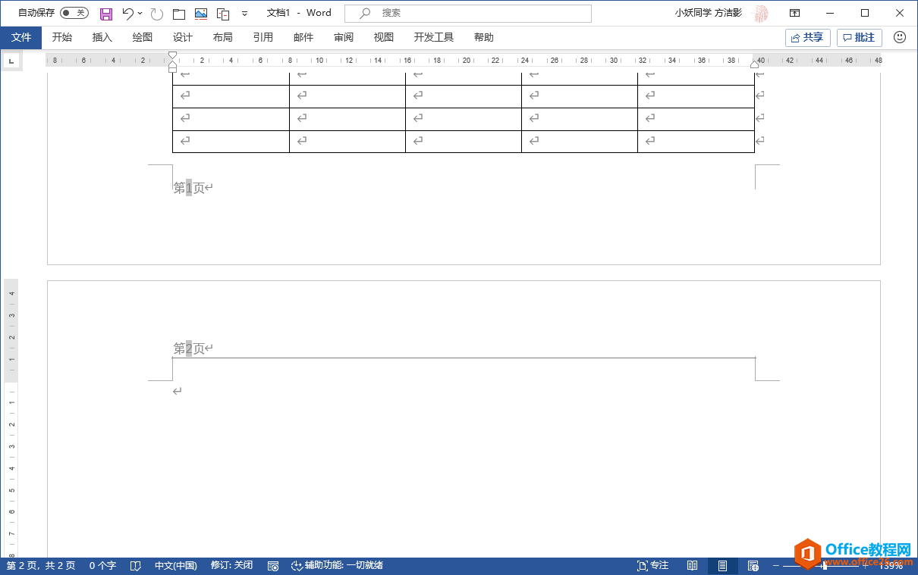The height and width of the screenshot is (575, 918).
Task: Open the 视图 View tab
Action: coord(384,37)
